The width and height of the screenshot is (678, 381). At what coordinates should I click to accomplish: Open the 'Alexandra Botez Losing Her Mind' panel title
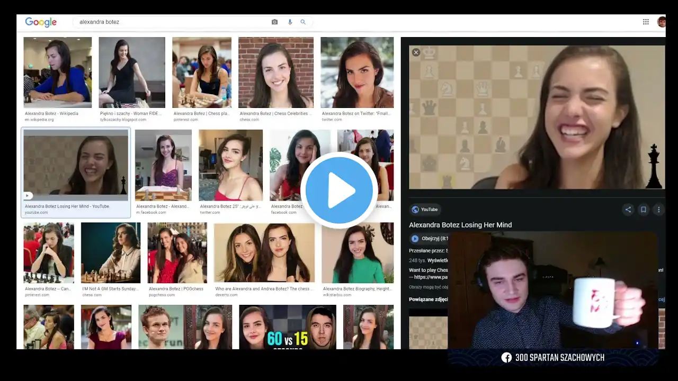[460, 225]
